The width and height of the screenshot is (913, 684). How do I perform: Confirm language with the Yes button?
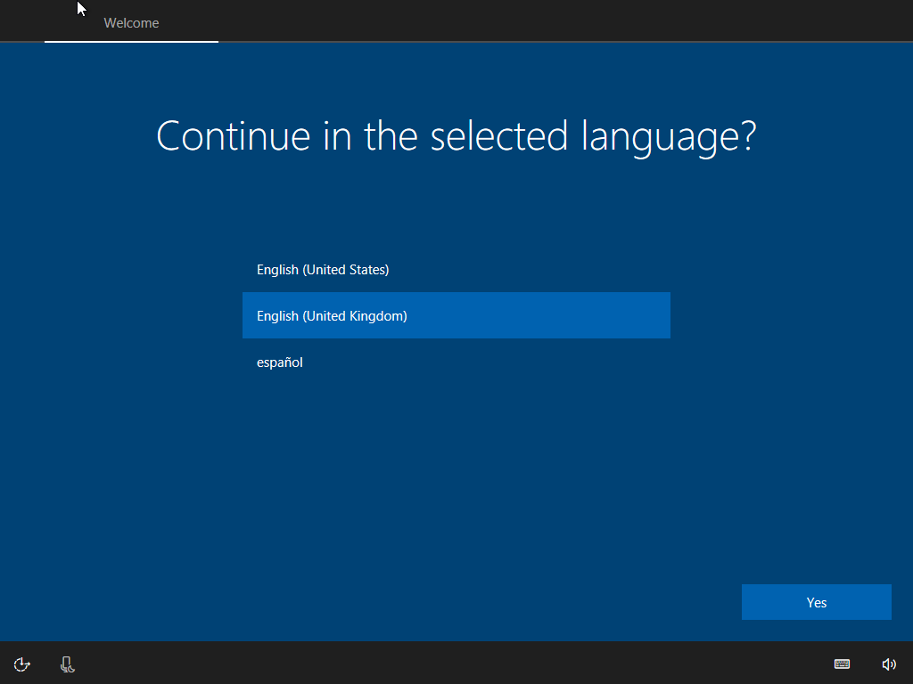tap(817, 602)
